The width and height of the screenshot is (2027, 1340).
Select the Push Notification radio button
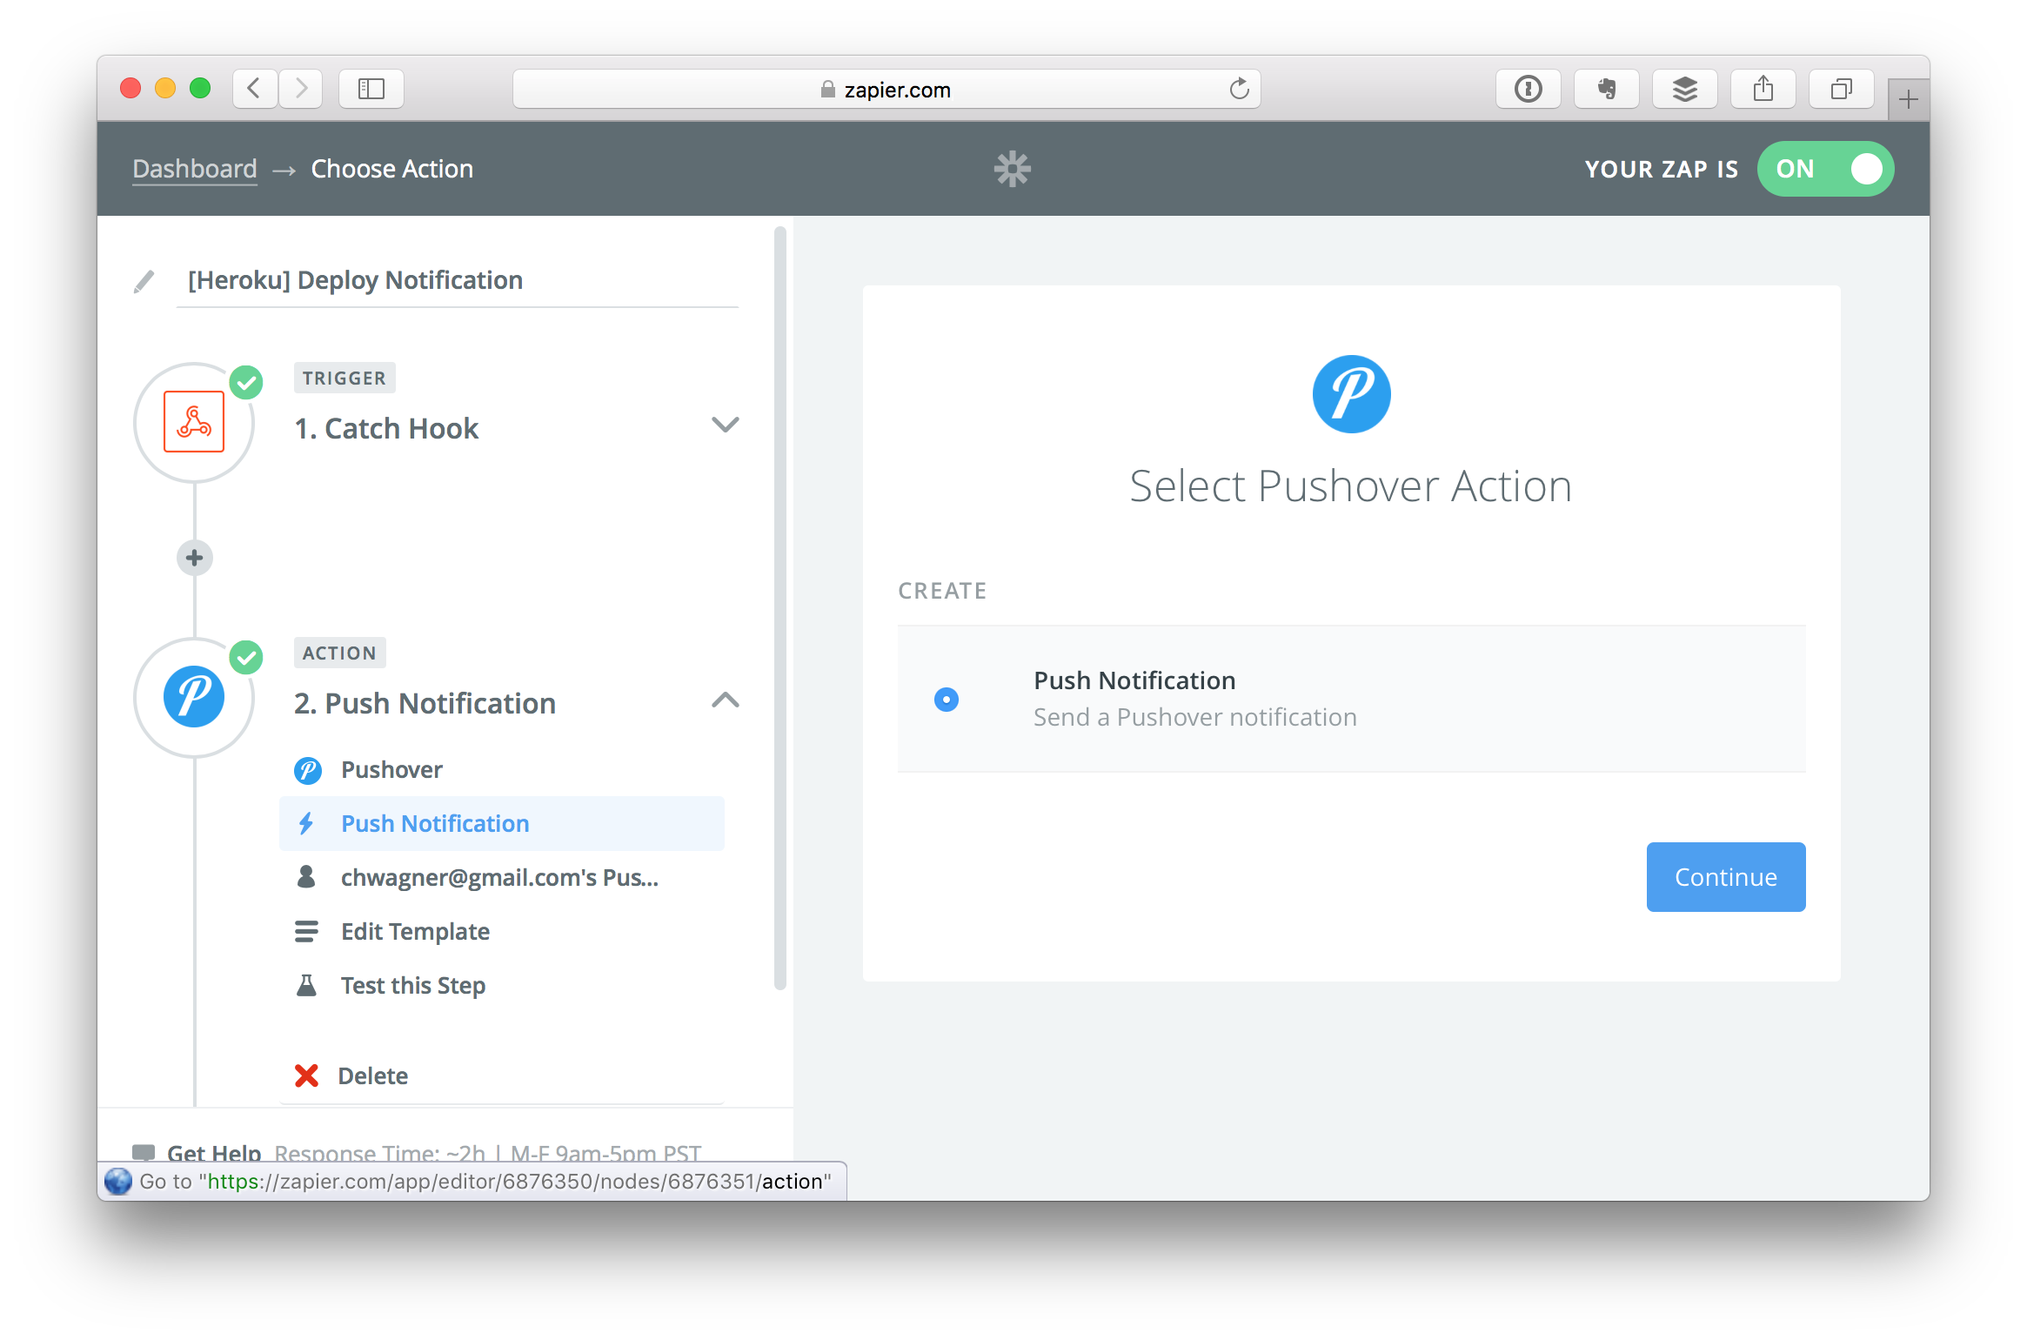[947, 700]
